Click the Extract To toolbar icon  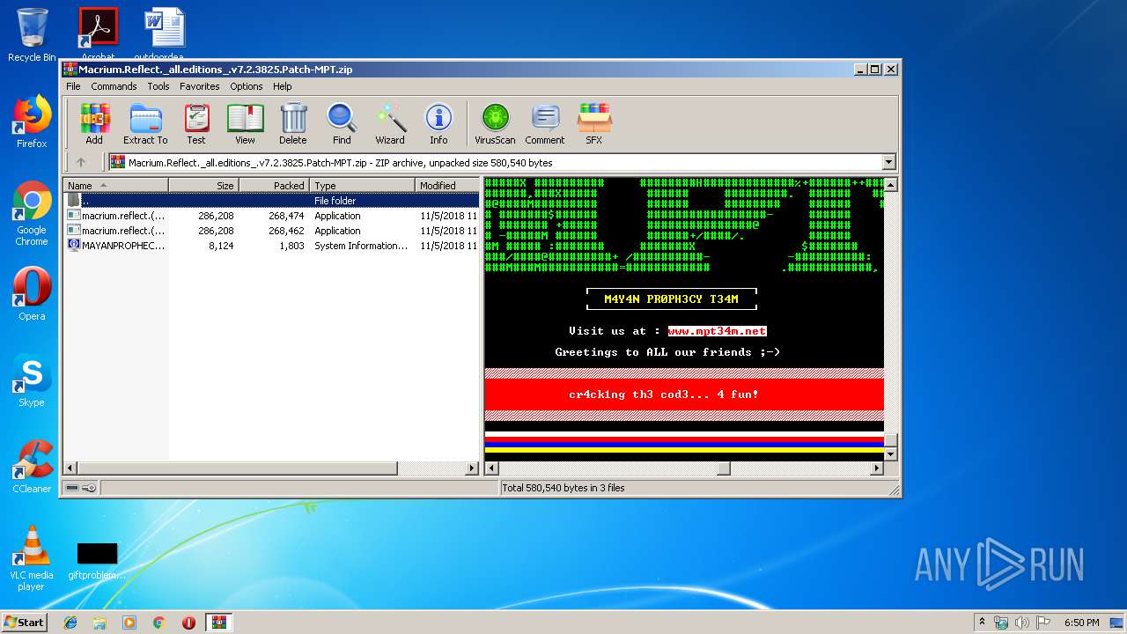(x=145, y=124)
